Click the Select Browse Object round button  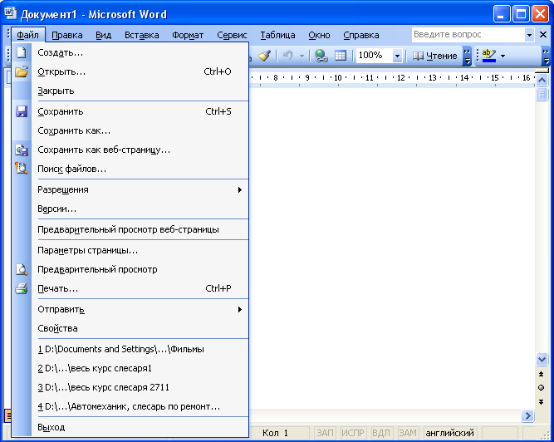pos(541,388)
